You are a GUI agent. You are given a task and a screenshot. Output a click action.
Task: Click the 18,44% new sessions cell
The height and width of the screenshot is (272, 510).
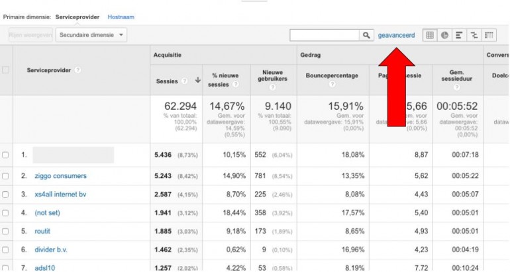[x=234, y=213]
